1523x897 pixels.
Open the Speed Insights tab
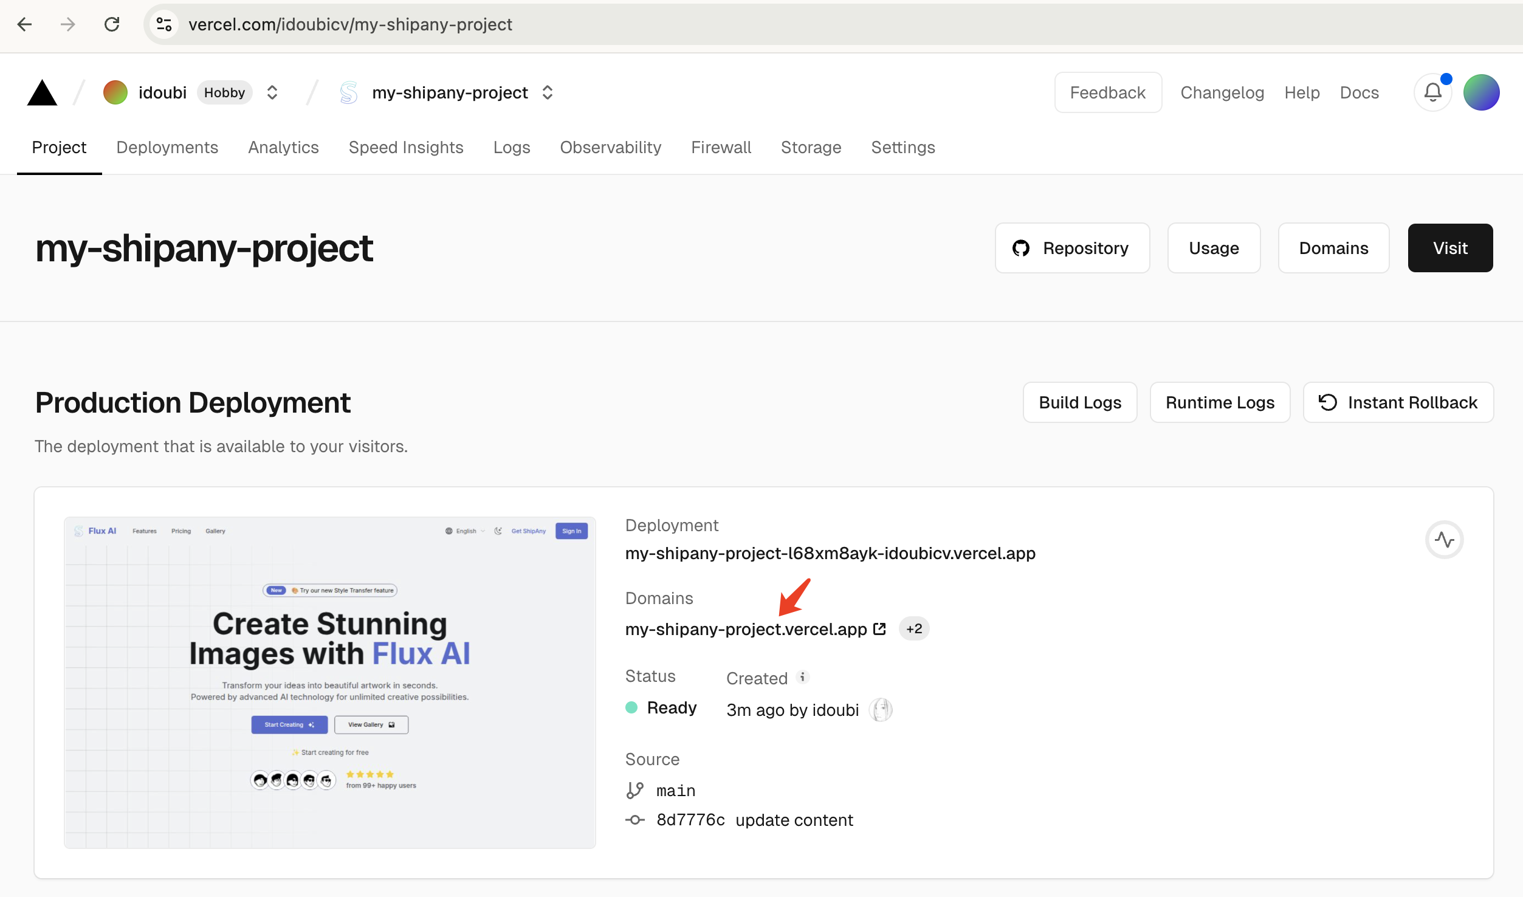406,148
